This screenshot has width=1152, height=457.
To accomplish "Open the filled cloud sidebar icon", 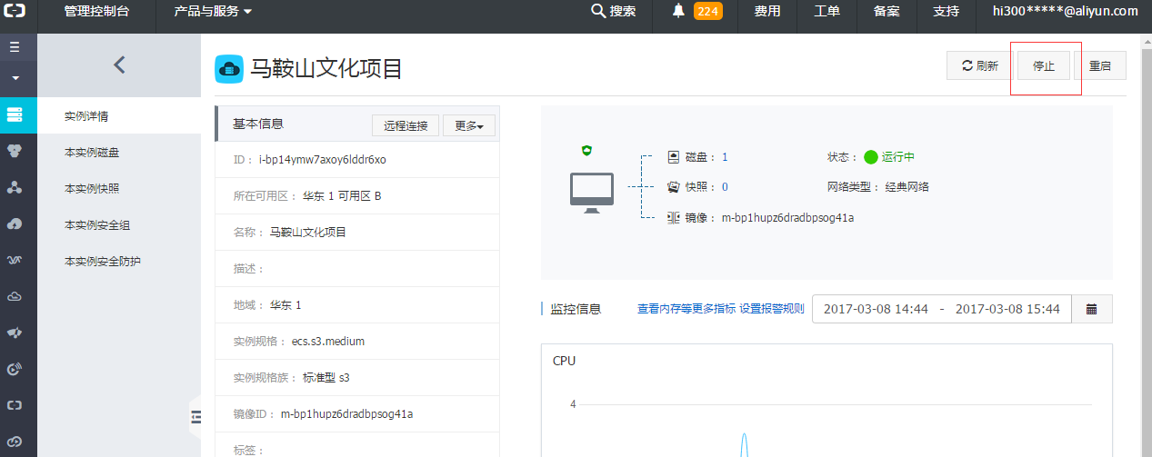I will click(15, 224).
